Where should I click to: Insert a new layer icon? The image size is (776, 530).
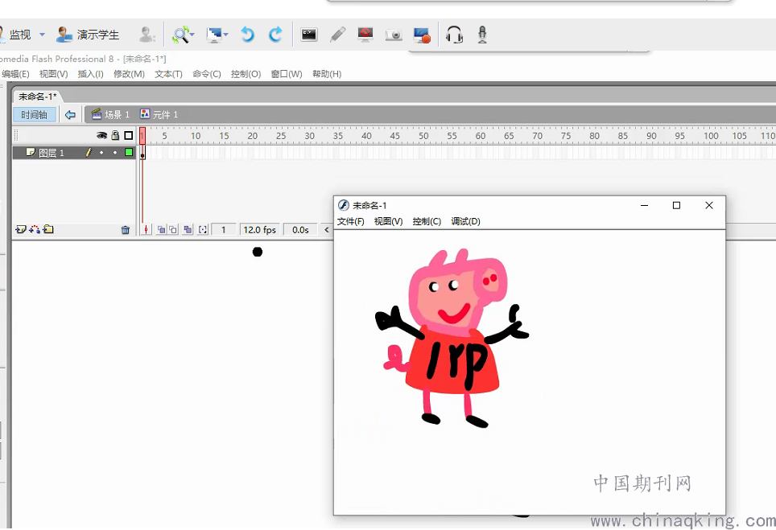pyautogui.click(x=21, y=229)
